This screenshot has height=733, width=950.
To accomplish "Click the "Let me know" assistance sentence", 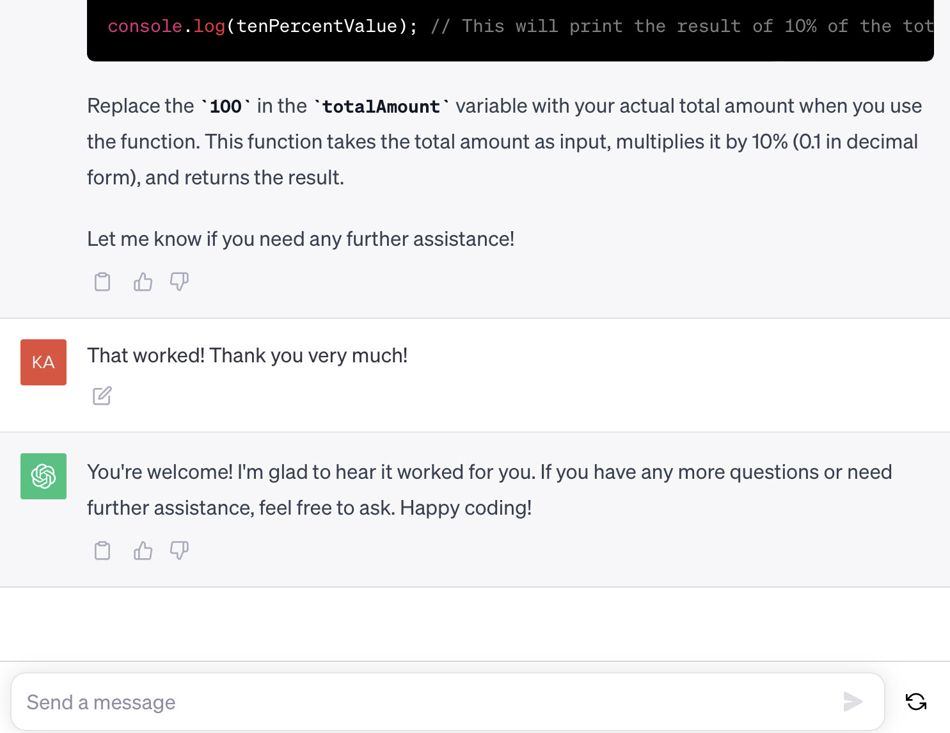I will click(x=301, y=239).
